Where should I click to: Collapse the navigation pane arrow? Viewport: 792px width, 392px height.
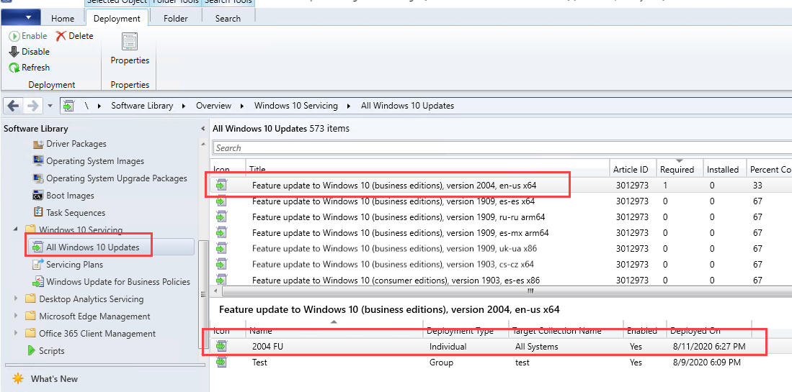click(203, 128)
